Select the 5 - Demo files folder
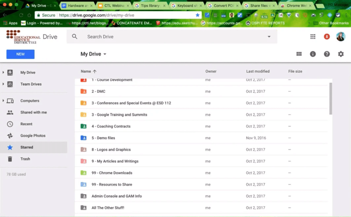 click(106, 138)
